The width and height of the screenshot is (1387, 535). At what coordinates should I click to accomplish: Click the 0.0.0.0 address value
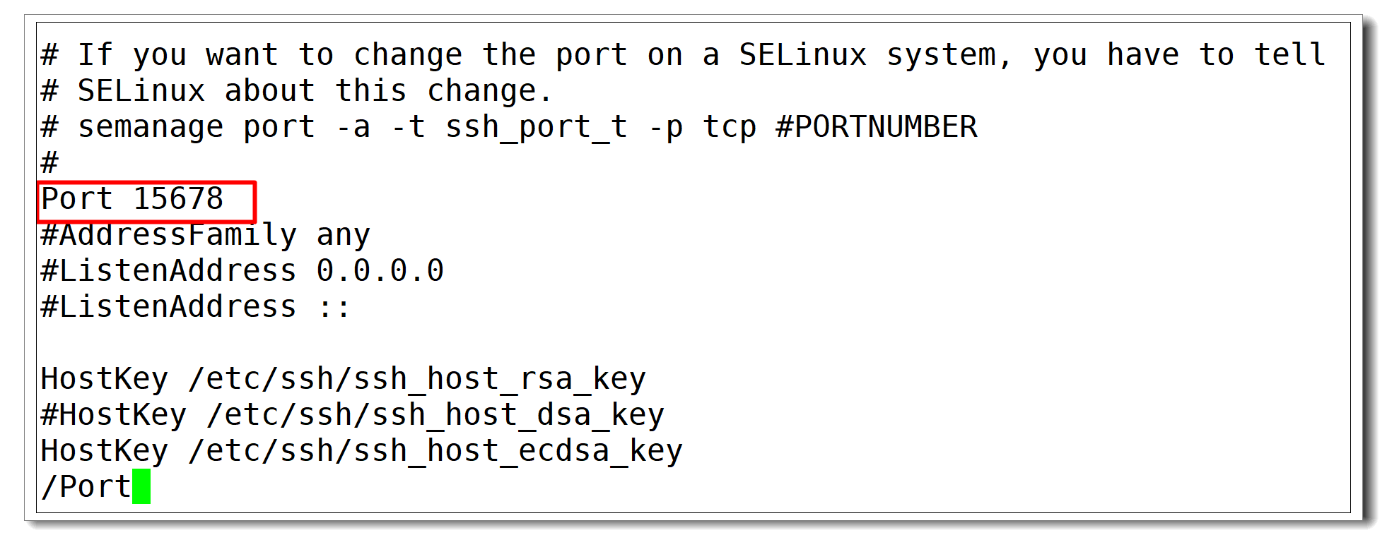[380, 271]
